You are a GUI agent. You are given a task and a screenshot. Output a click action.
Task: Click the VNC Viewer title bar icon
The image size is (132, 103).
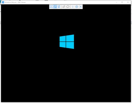tap(3, 2)
